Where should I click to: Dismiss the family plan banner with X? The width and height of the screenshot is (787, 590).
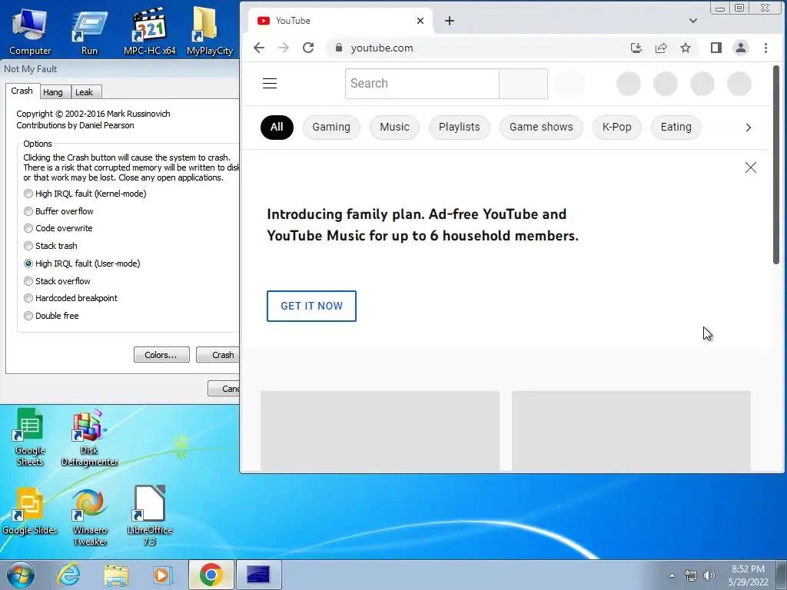(x=751, y=167)
